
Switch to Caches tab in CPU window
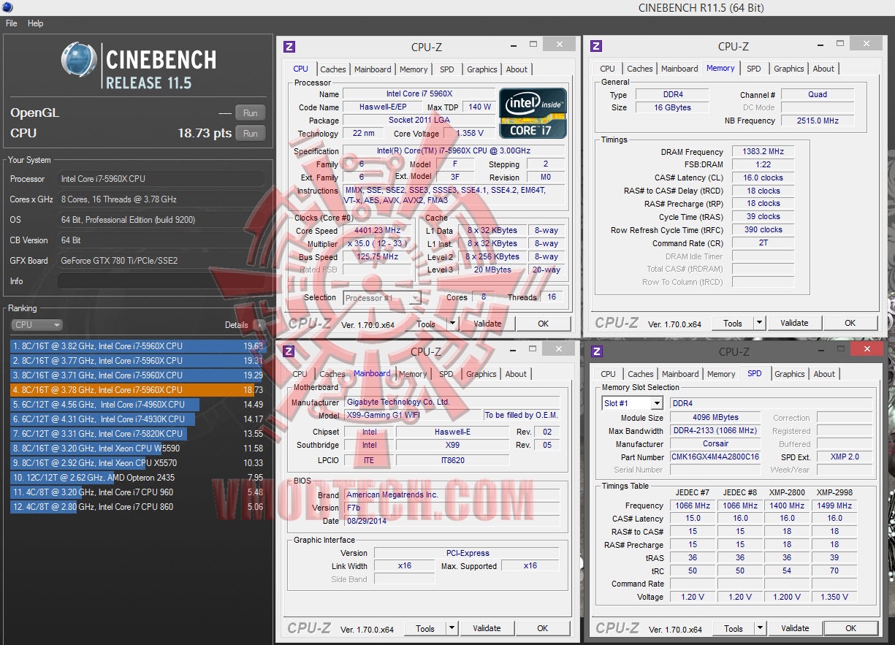click(333, 69)
